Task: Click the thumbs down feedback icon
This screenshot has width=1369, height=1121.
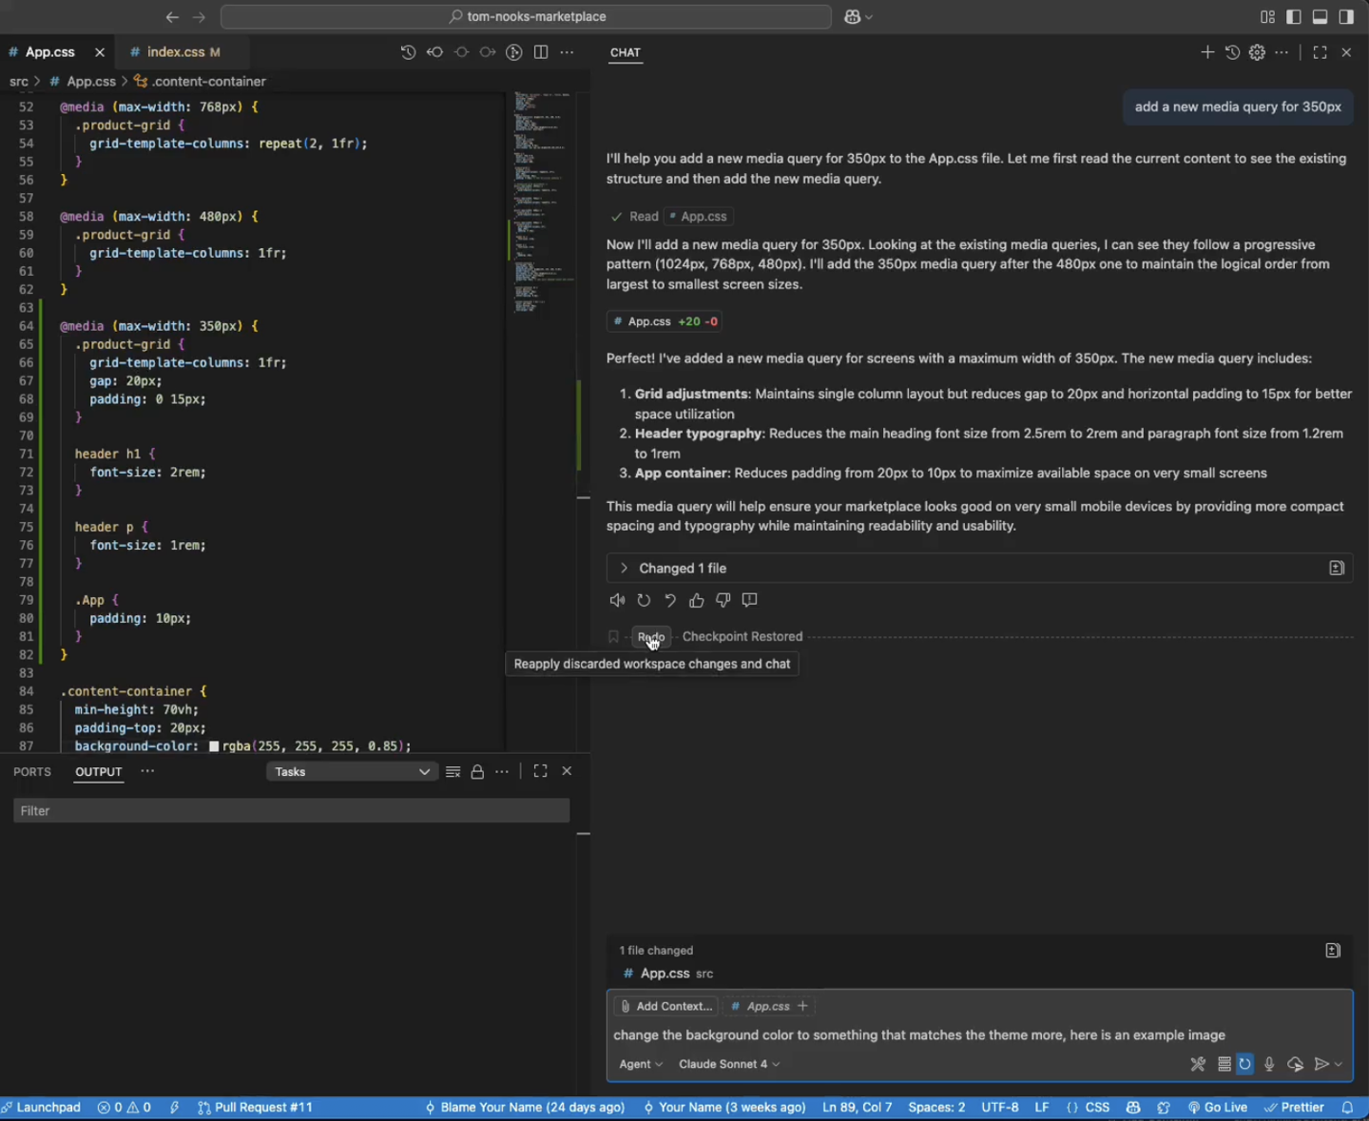Action: [x=723, y=600]
